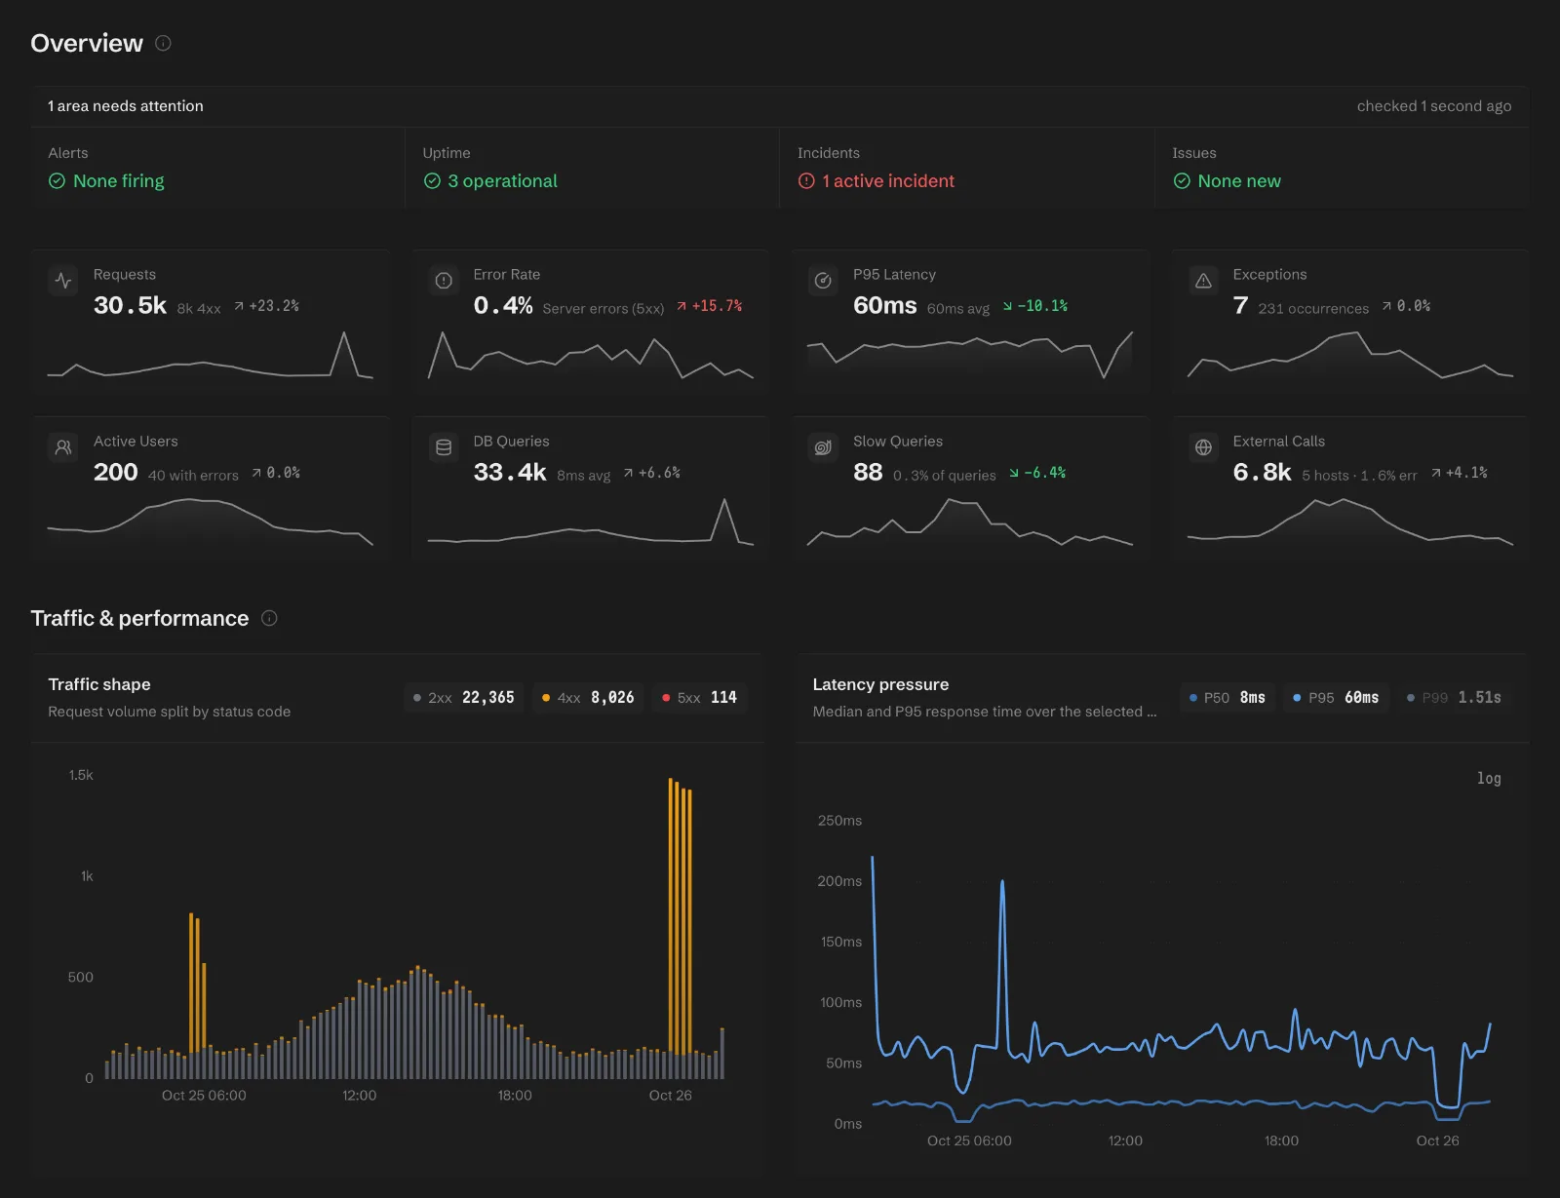
Task: Click the Slow Queries snail icon
Action: [x=823, y=447]
